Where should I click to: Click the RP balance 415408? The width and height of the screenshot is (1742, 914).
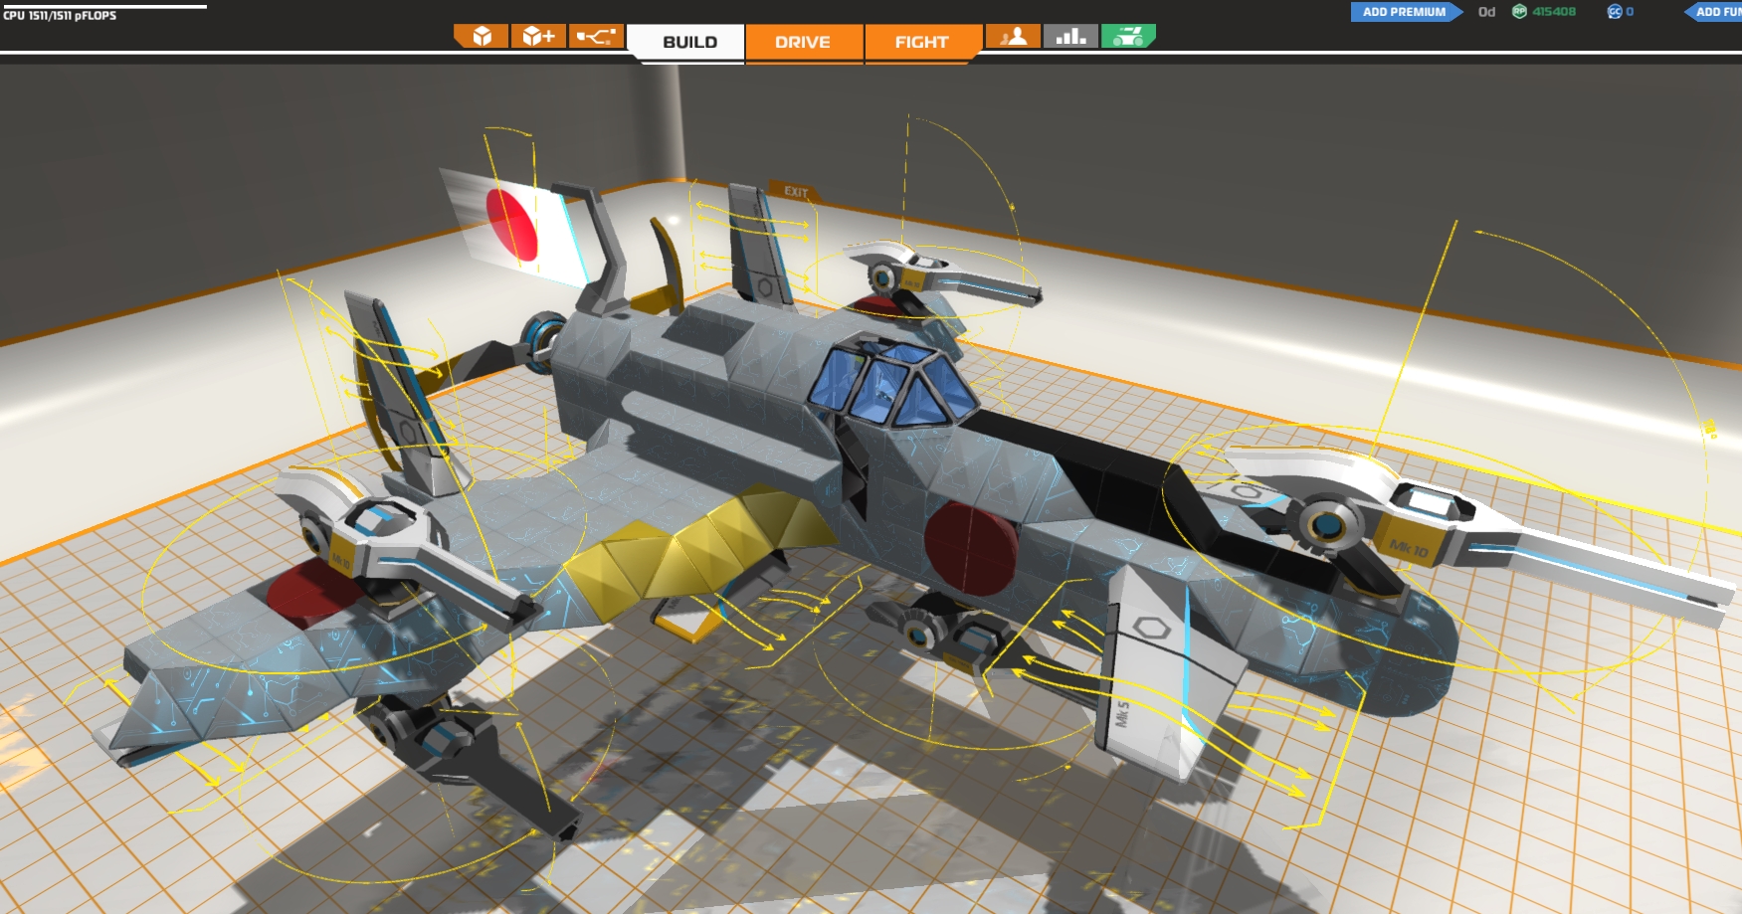[1554, 12]
